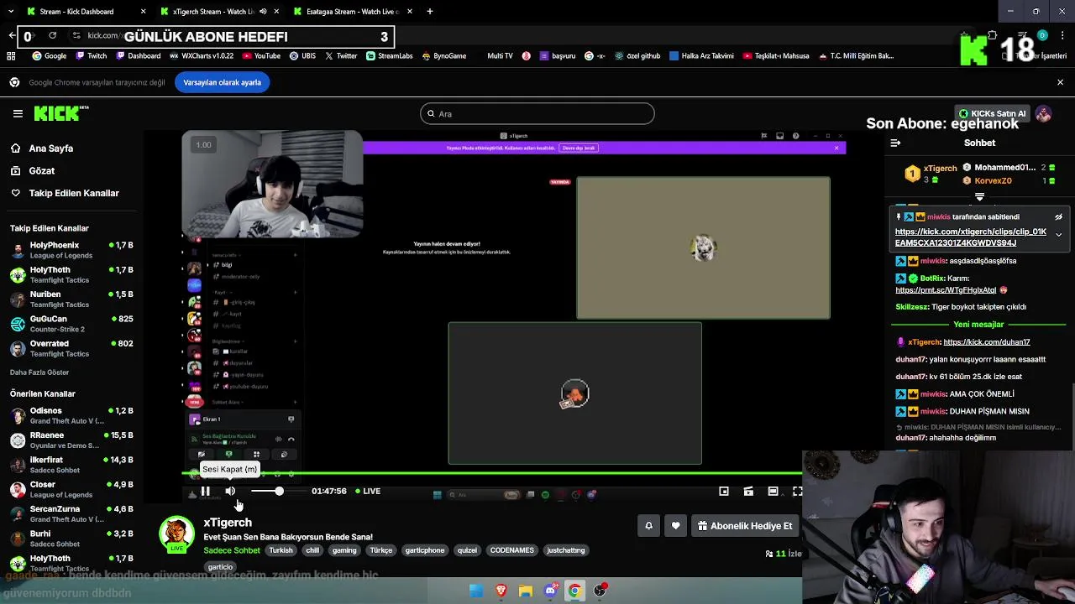Pause the stream playback

(205, 491)
